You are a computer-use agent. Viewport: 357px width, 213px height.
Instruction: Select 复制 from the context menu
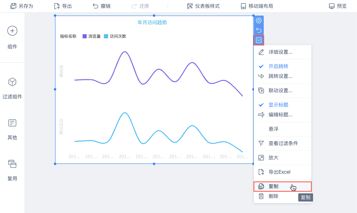(x=273, y=186)
